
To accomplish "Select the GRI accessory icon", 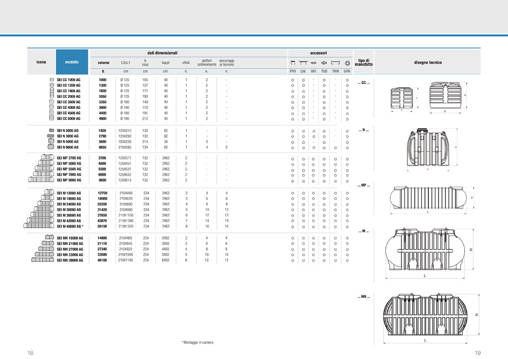I will (x=313, y=62).
